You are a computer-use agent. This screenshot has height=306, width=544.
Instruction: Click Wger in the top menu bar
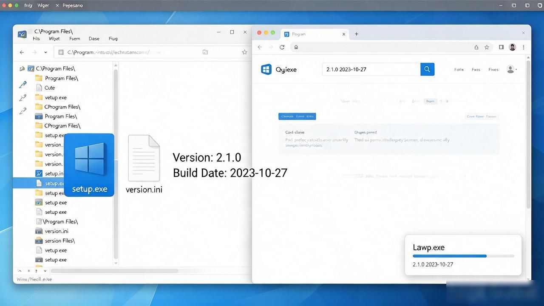tap(43, 6)
